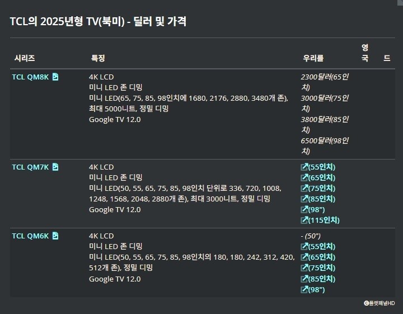Follow the QM7K 75인치 dealer link
The height and width of the screenshot is (314, 403).
click(318, 188)
